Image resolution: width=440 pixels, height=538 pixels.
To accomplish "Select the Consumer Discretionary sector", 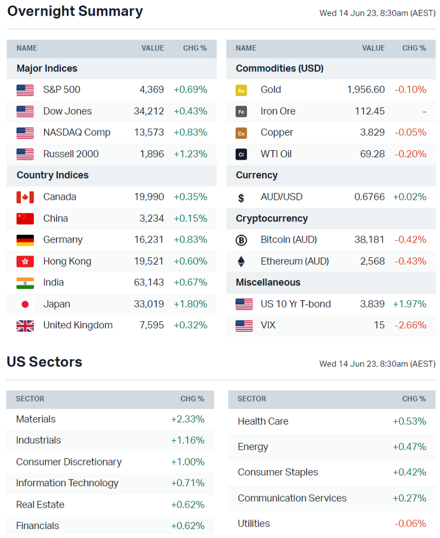I will click(68, 462).
